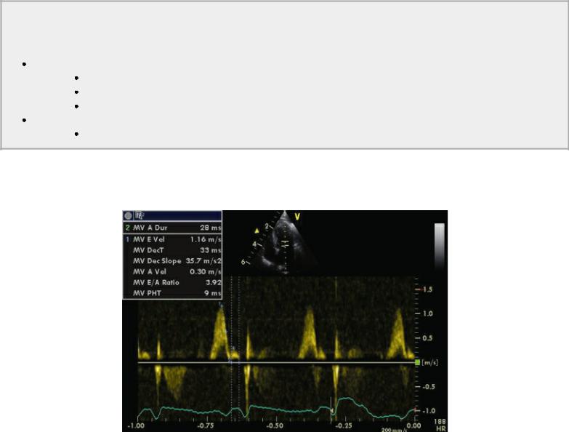The height and width of the screenshot is (432, 569).
Task: Click the 0.00 time axis label
Action: pyautogui.click(x=413, y=425)
